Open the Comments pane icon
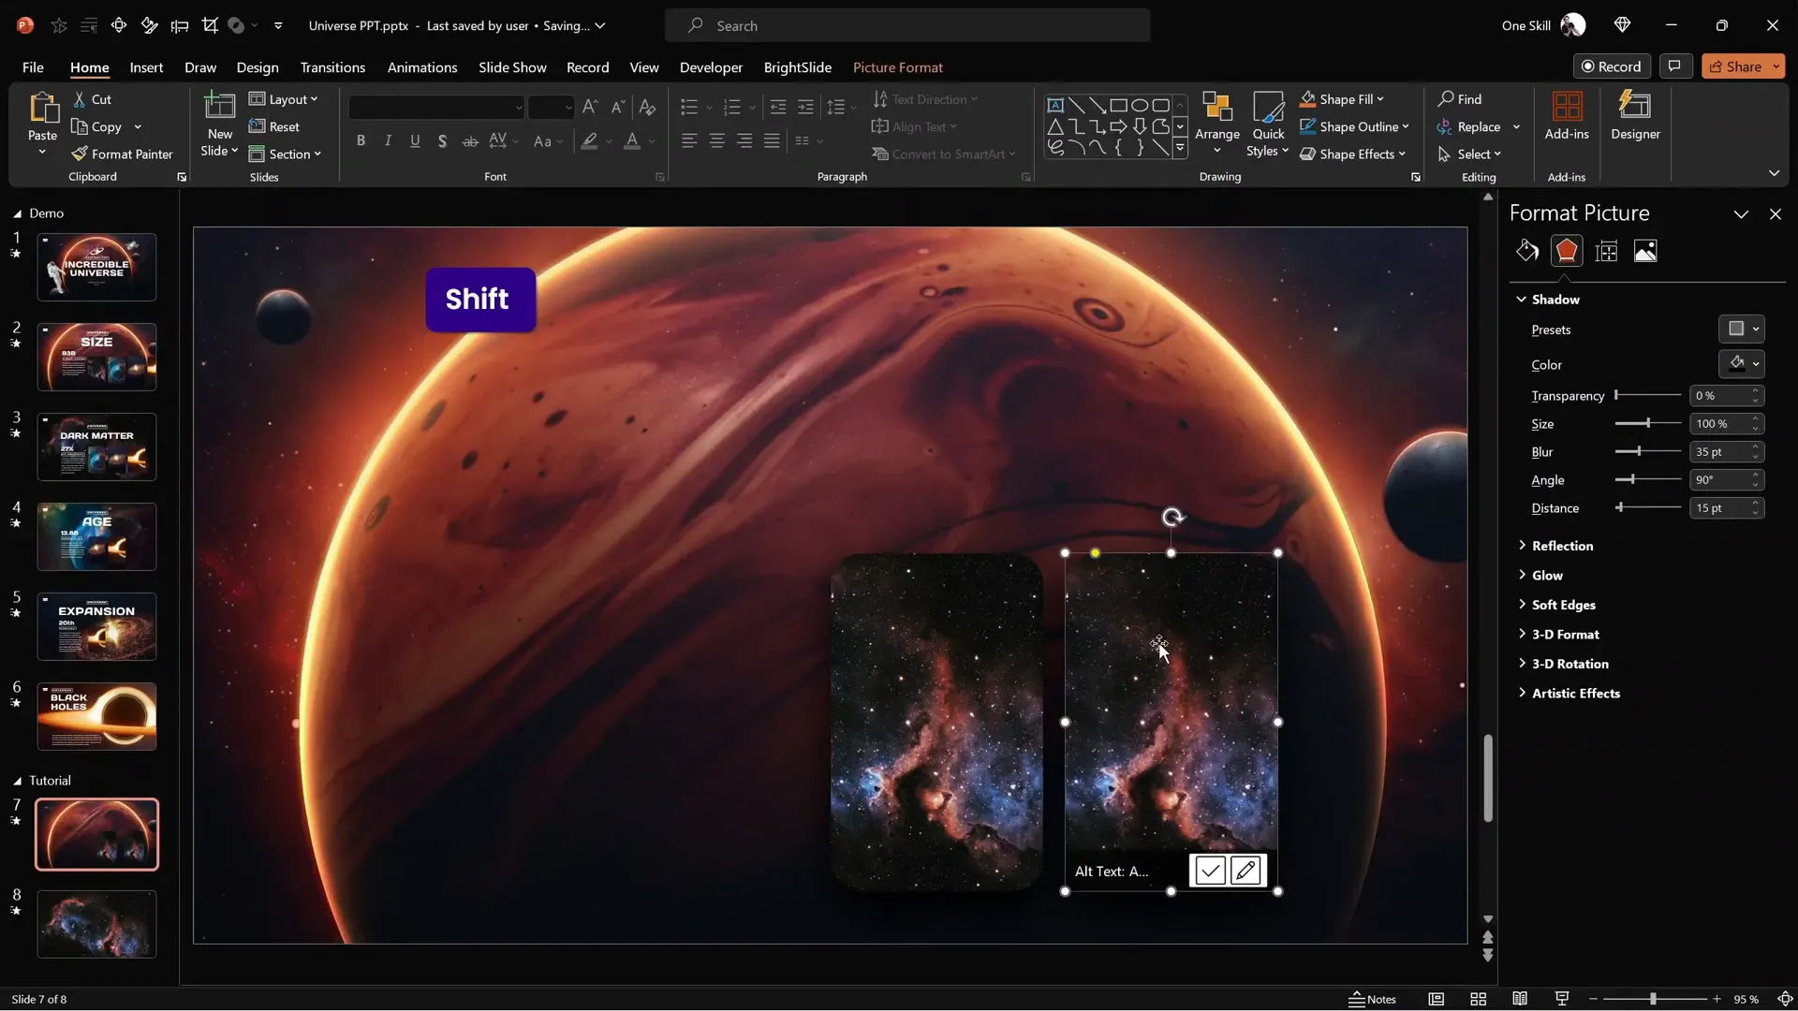Image resolution: width=1798 pixels, height=1011 pixels. point(1674,66)
